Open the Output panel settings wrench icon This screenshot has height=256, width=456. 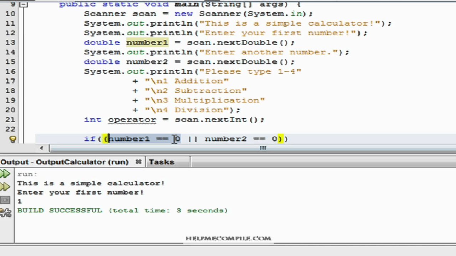tap(5, 213)
